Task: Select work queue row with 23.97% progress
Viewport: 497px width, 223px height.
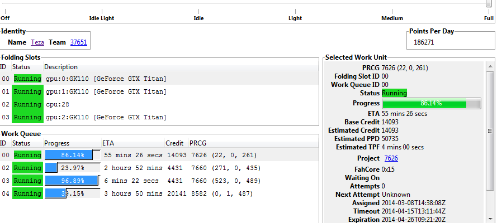Action: [159, 168]
